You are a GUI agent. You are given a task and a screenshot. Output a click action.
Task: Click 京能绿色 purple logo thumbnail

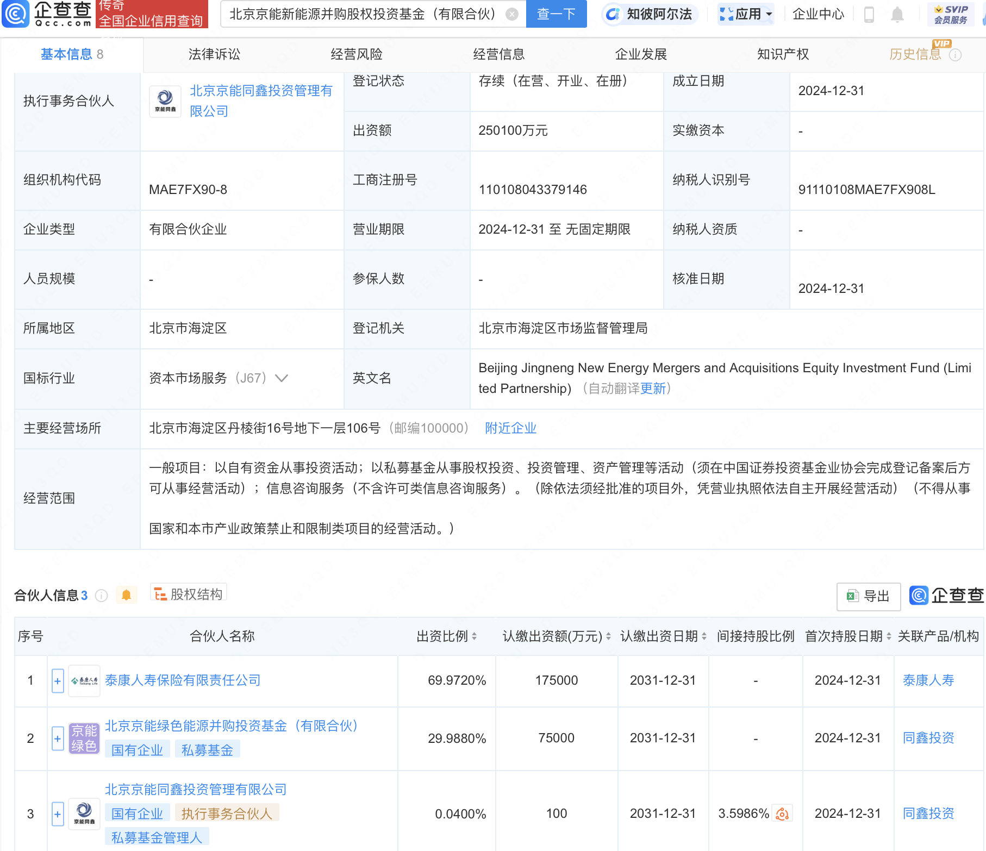[x=84, y=739]
